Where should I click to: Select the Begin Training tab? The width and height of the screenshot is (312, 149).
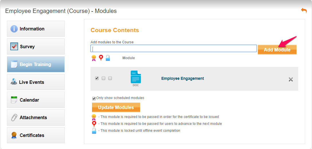click(x=36, y=64)
